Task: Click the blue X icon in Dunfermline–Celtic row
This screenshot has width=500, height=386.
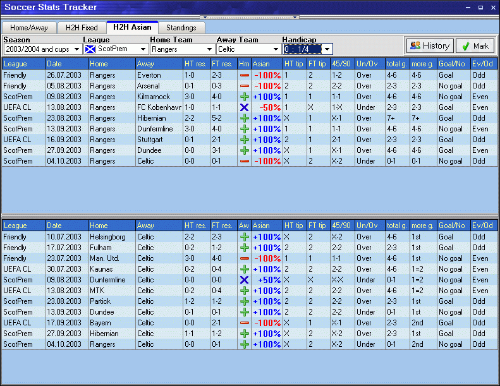Action: [244, 280]
